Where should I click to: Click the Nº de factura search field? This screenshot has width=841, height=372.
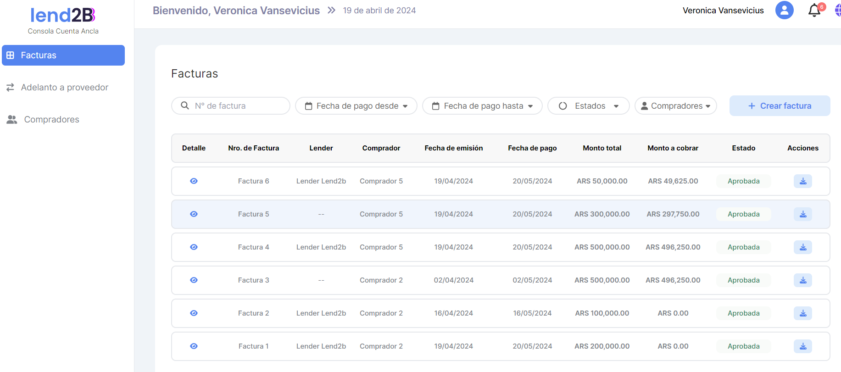(x=236, y=106)
